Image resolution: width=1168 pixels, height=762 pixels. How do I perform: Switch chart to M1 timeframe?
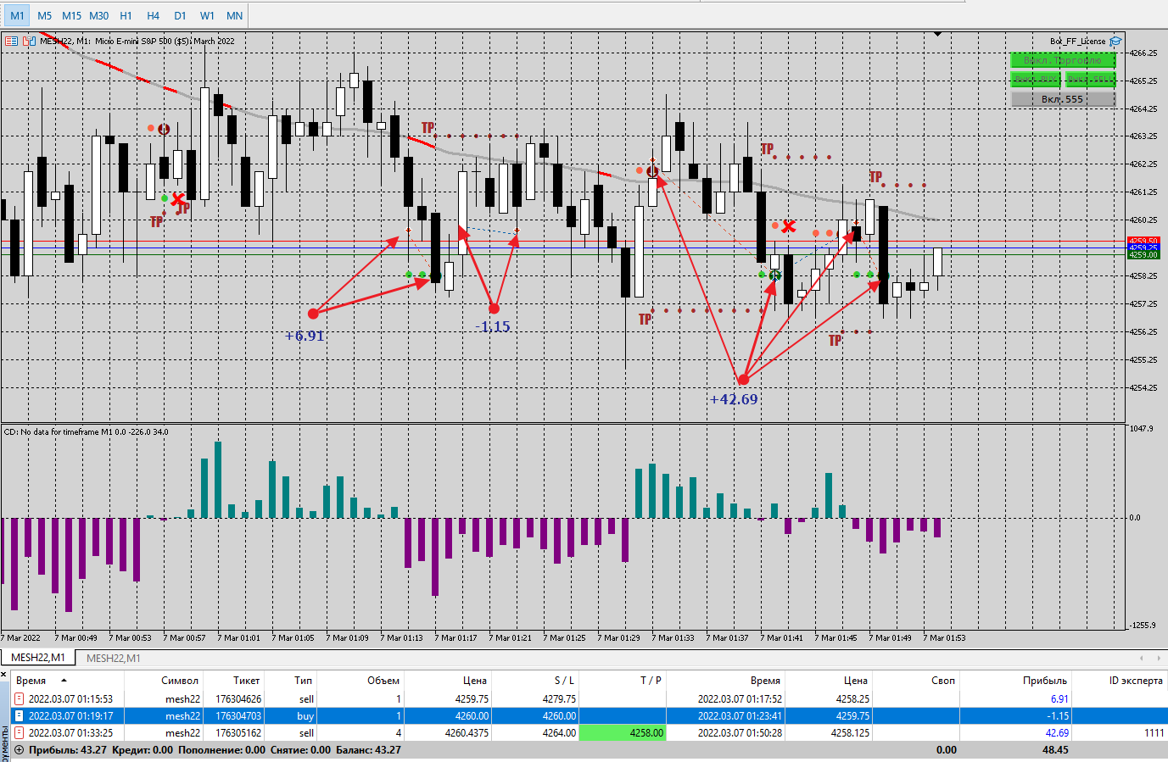17,15
